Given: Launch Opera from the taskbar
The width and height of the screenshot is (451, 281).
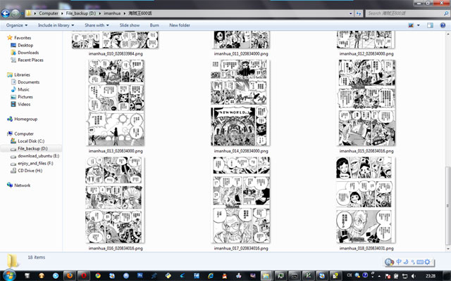Looking at the screenshot, I should click(83, 275).
